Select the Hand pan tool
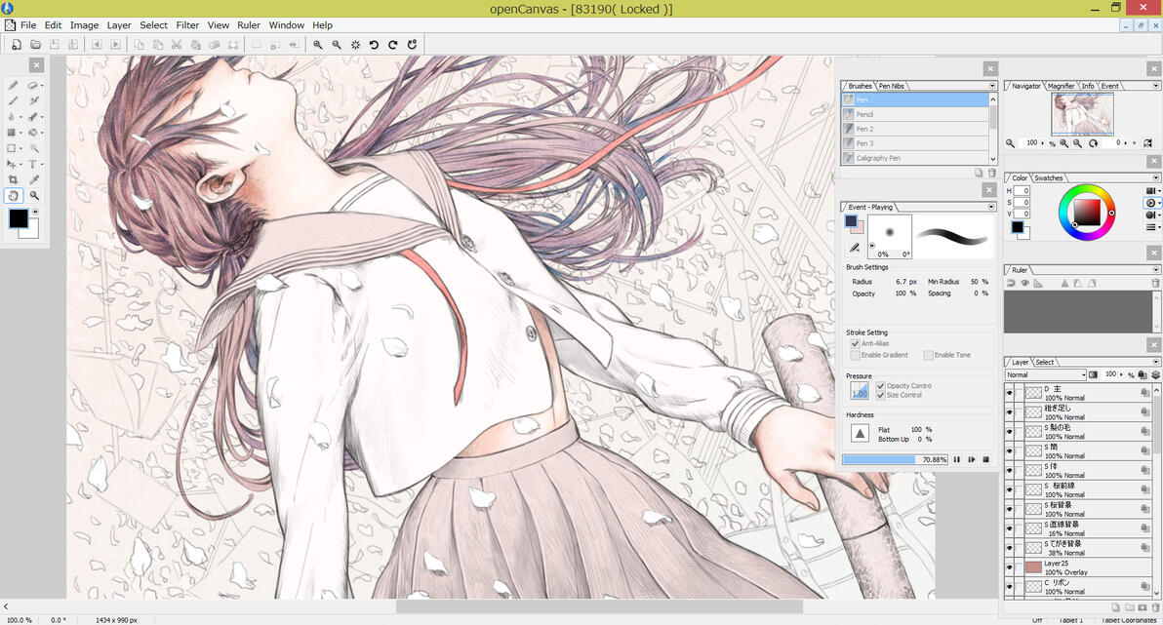This screenshot has height=625, width=1163. click(x=14, y=195)
